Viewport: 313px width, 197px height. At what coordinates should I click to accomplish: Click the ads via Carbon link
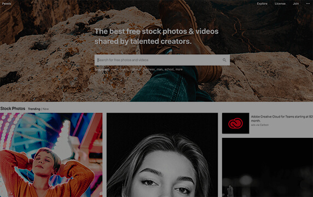click(260, 125)
